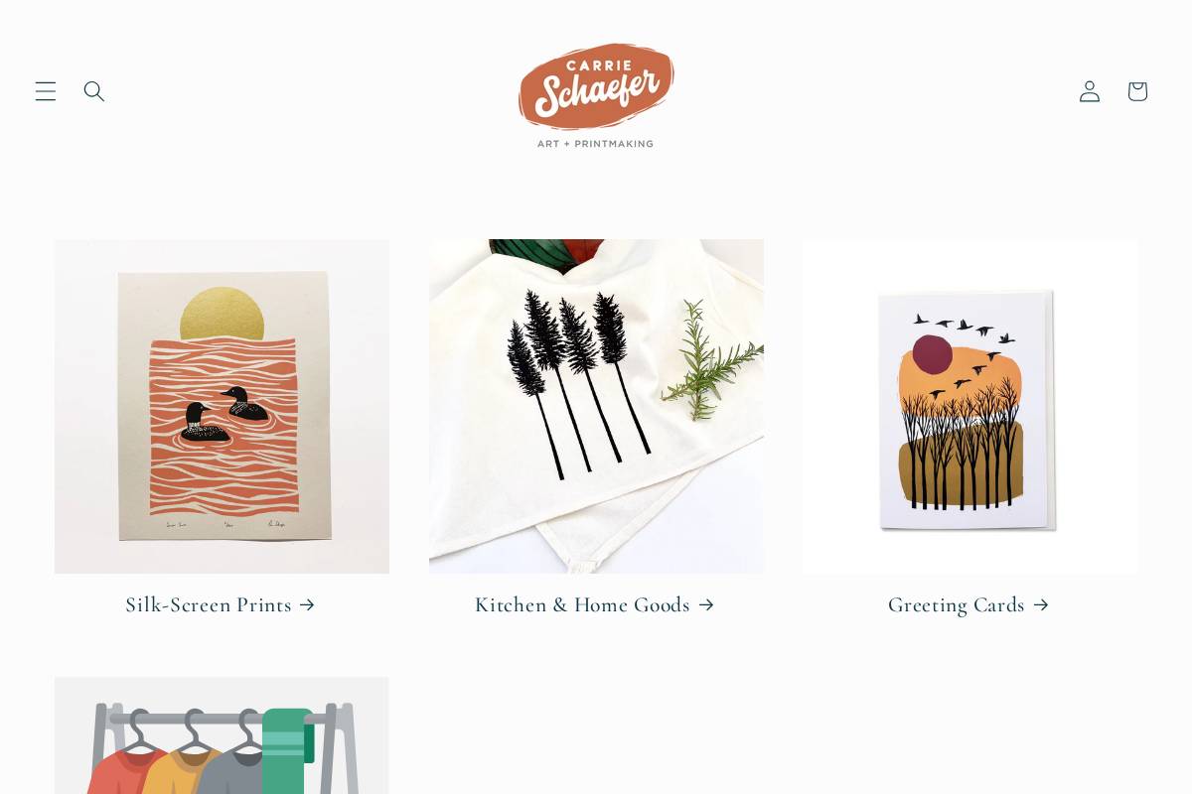Viewport: 1192px width, 794px height.
Task: Open the shopping cart icon
Action: coord(1137,91)
